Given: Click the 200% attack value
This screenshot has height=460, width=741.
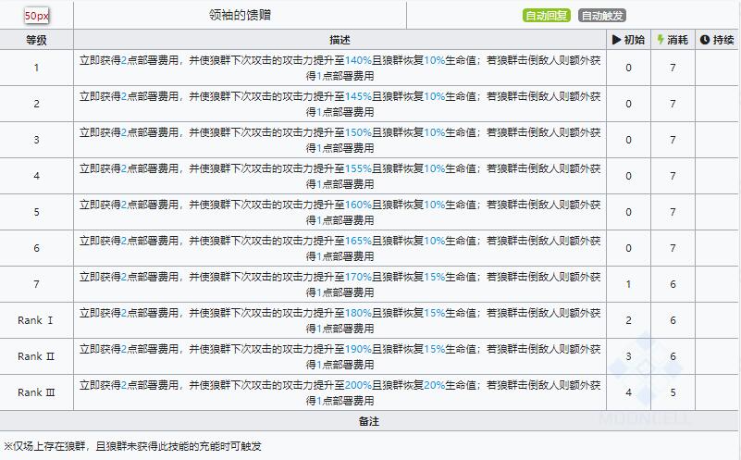Looking at the screenshot, I should click(x=358, y=385).
